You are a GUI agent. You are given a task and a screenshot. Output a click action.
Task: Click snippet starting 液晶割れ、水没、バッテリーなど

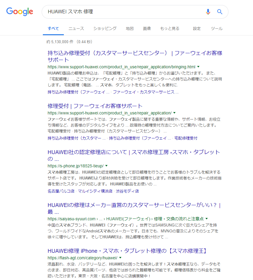pyautogui.click(x=134, y=270)
